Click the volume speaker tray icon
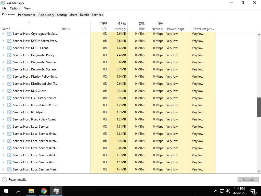This screenshot has width=261, height=196. (228, 191)
